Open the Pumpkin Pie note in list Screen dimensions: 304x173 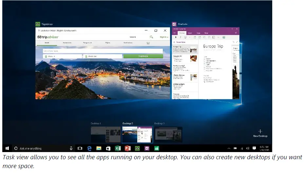tap(185, 59)
